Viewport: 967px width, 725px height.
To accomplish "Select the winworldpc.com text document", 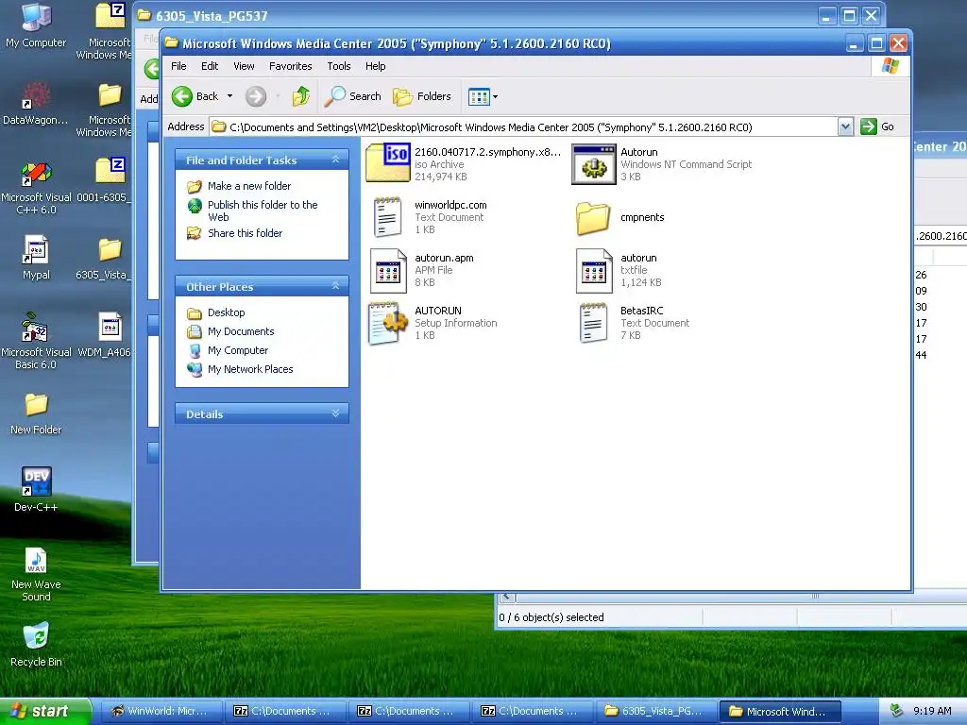I will 430,216.
